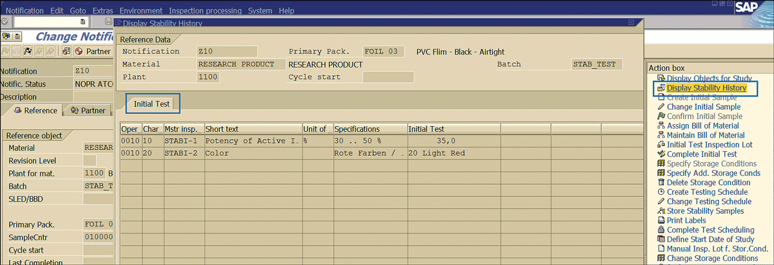Click Display Stability History in Action box

706,88
